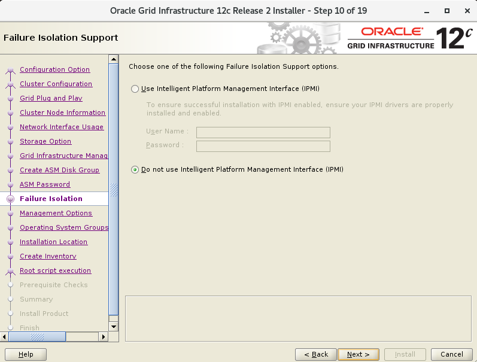
Task: Click step bullet beside Summary
Action: pyautogui.click(x=10, y=299)
